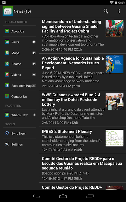The image size is (126, 202).
Task: Open Comitê Gestor article dated 12/15/2013
Action: click(83, 168)
